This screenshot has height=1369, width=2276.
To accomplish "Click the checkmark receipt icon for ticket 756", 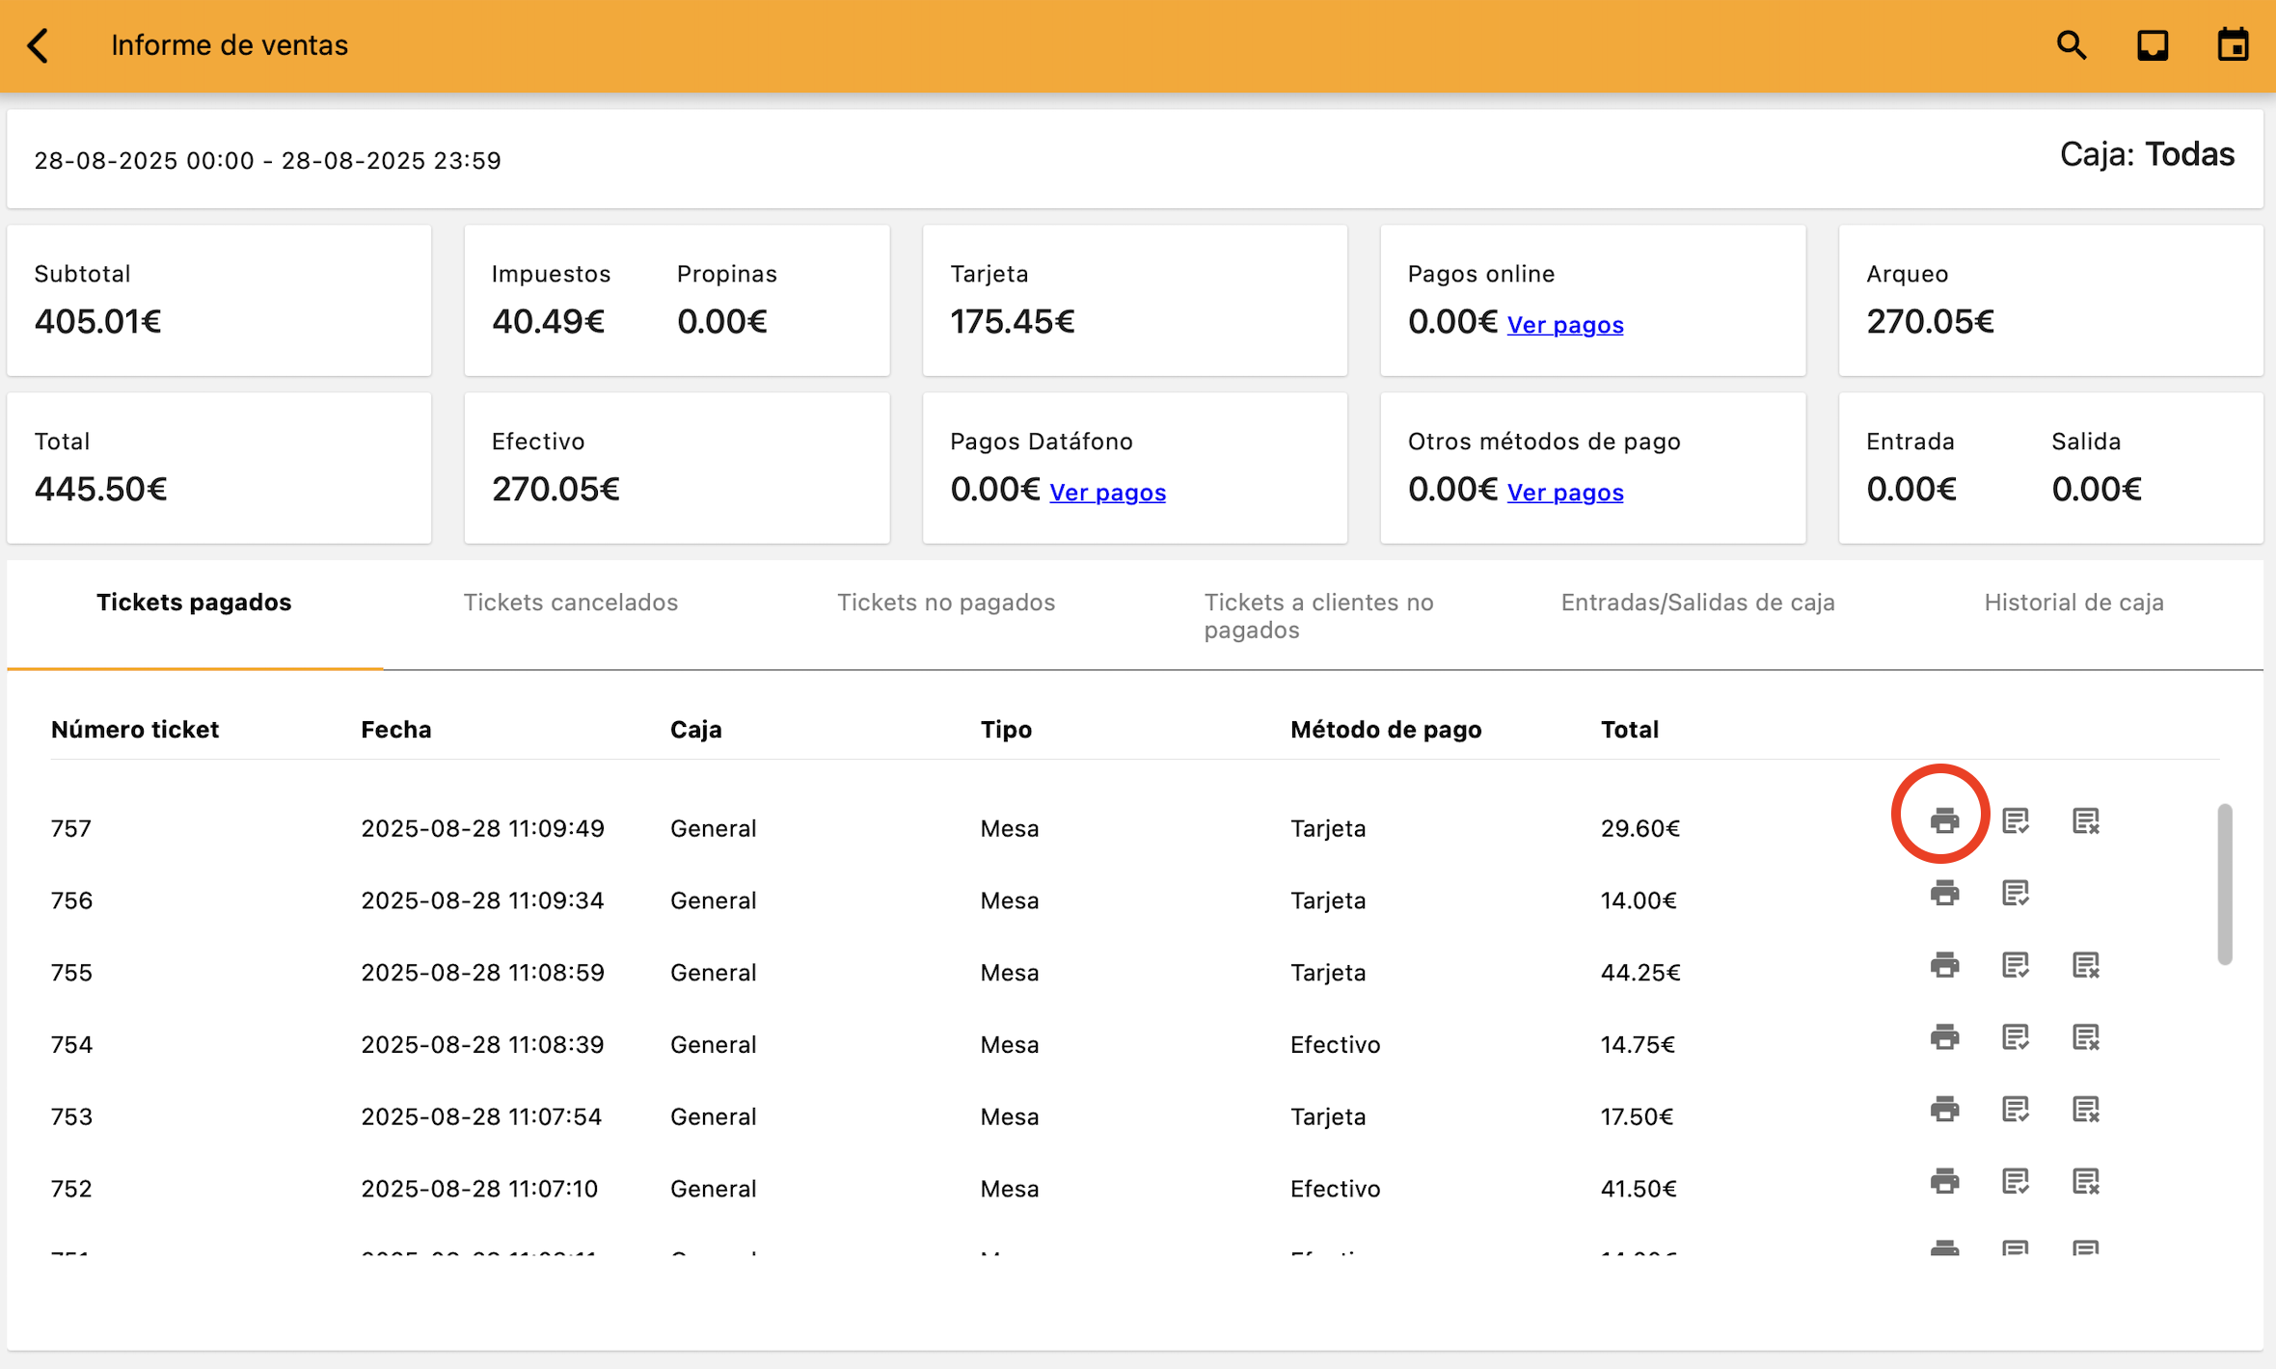I will [2015, 893].
